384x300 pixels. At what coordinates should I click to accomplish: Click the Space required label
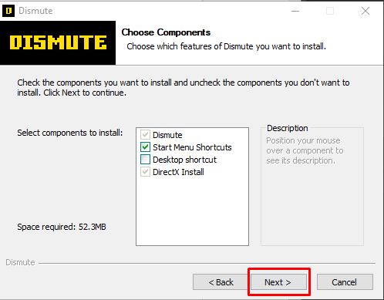(62, 227)
